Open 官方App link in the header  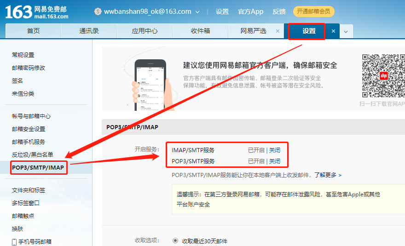pos(250,11)
